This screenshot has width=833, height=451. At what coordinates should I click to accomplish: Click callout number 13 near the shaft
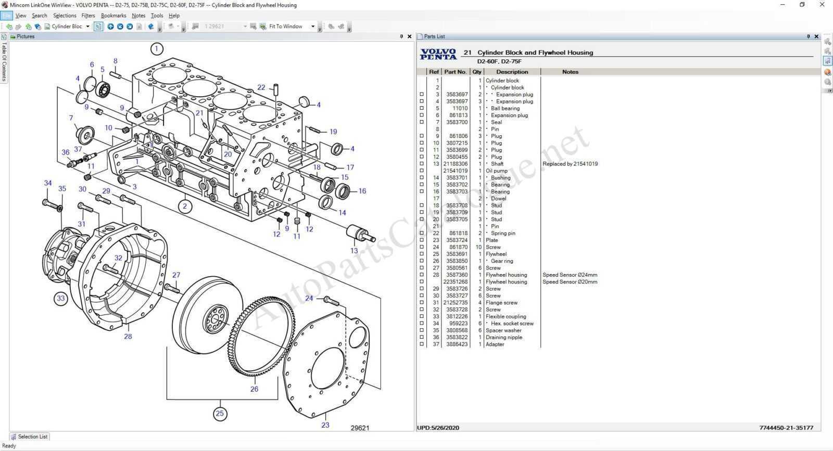[x=354, y=251]
